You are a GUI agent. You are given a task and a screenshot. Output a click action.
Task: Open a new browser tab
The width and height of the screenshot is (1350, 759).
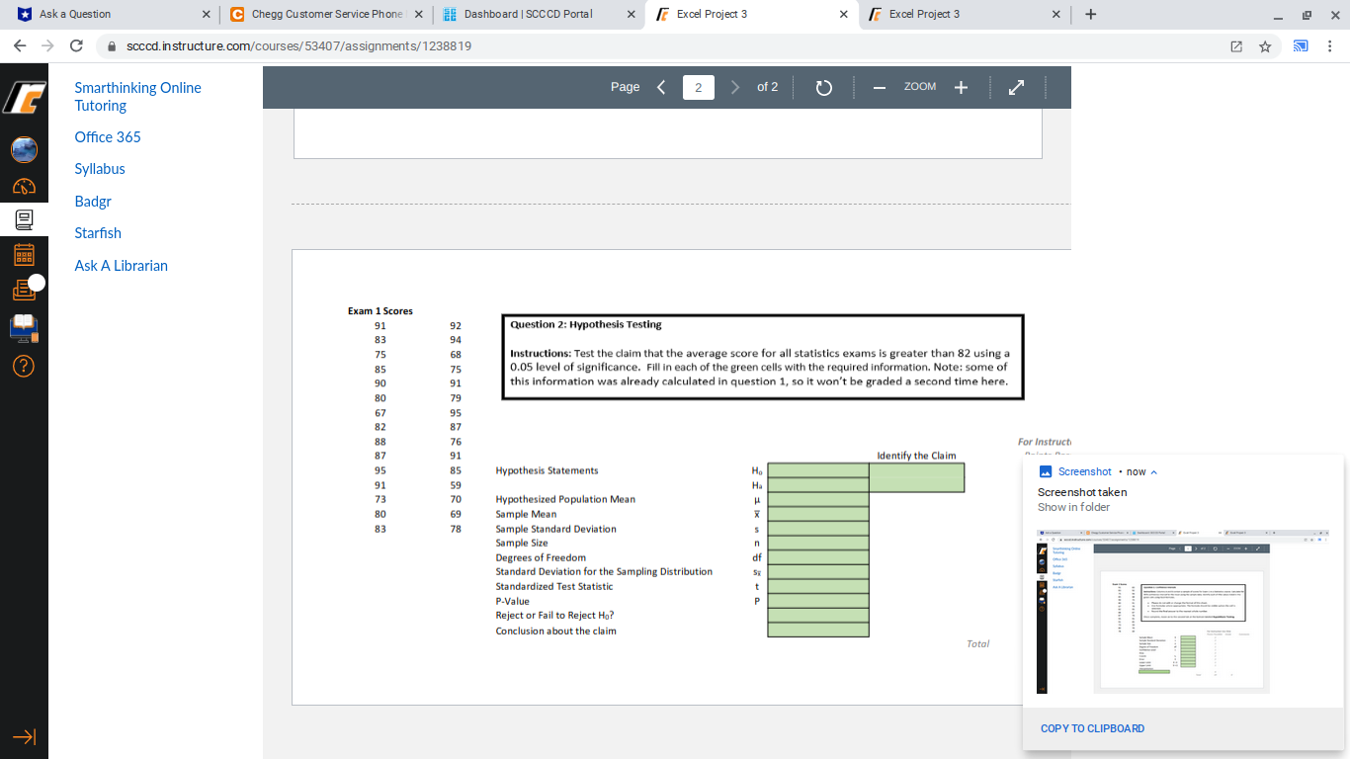1090,15
